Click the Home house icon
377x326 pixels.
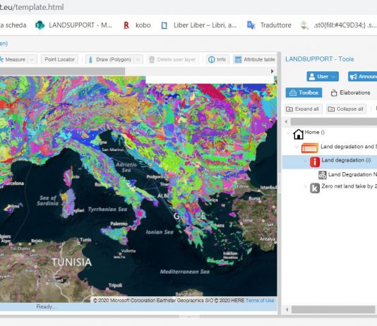pos(298,134)
